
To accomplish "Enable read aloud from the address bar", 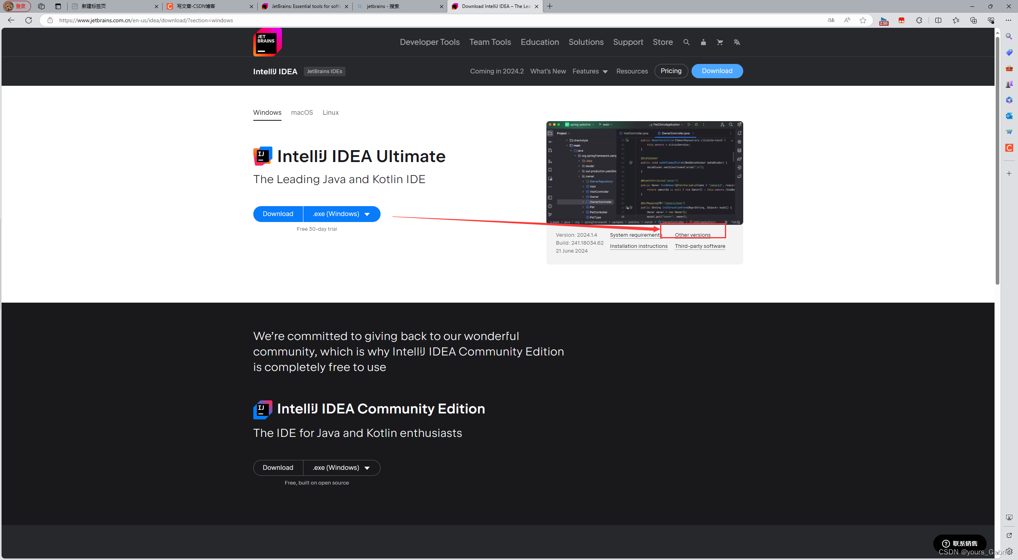I will coord(847,20).
